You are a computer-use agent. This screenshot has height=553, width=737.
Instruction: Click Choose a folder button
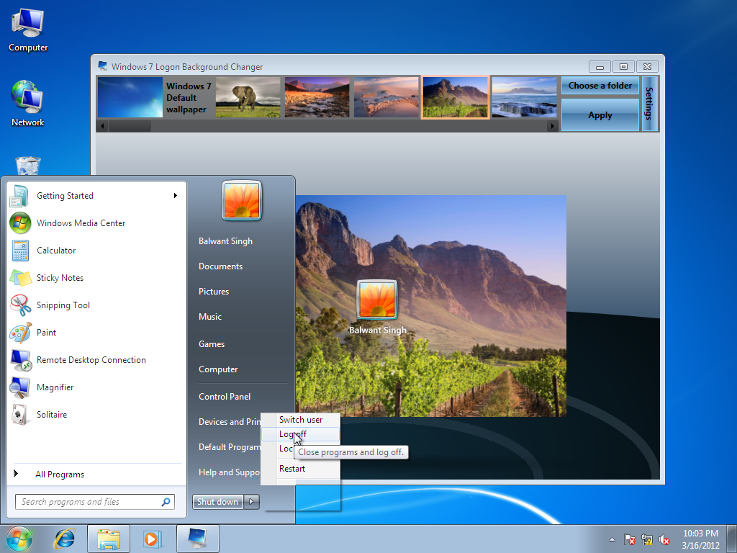[x=600, y=86]
